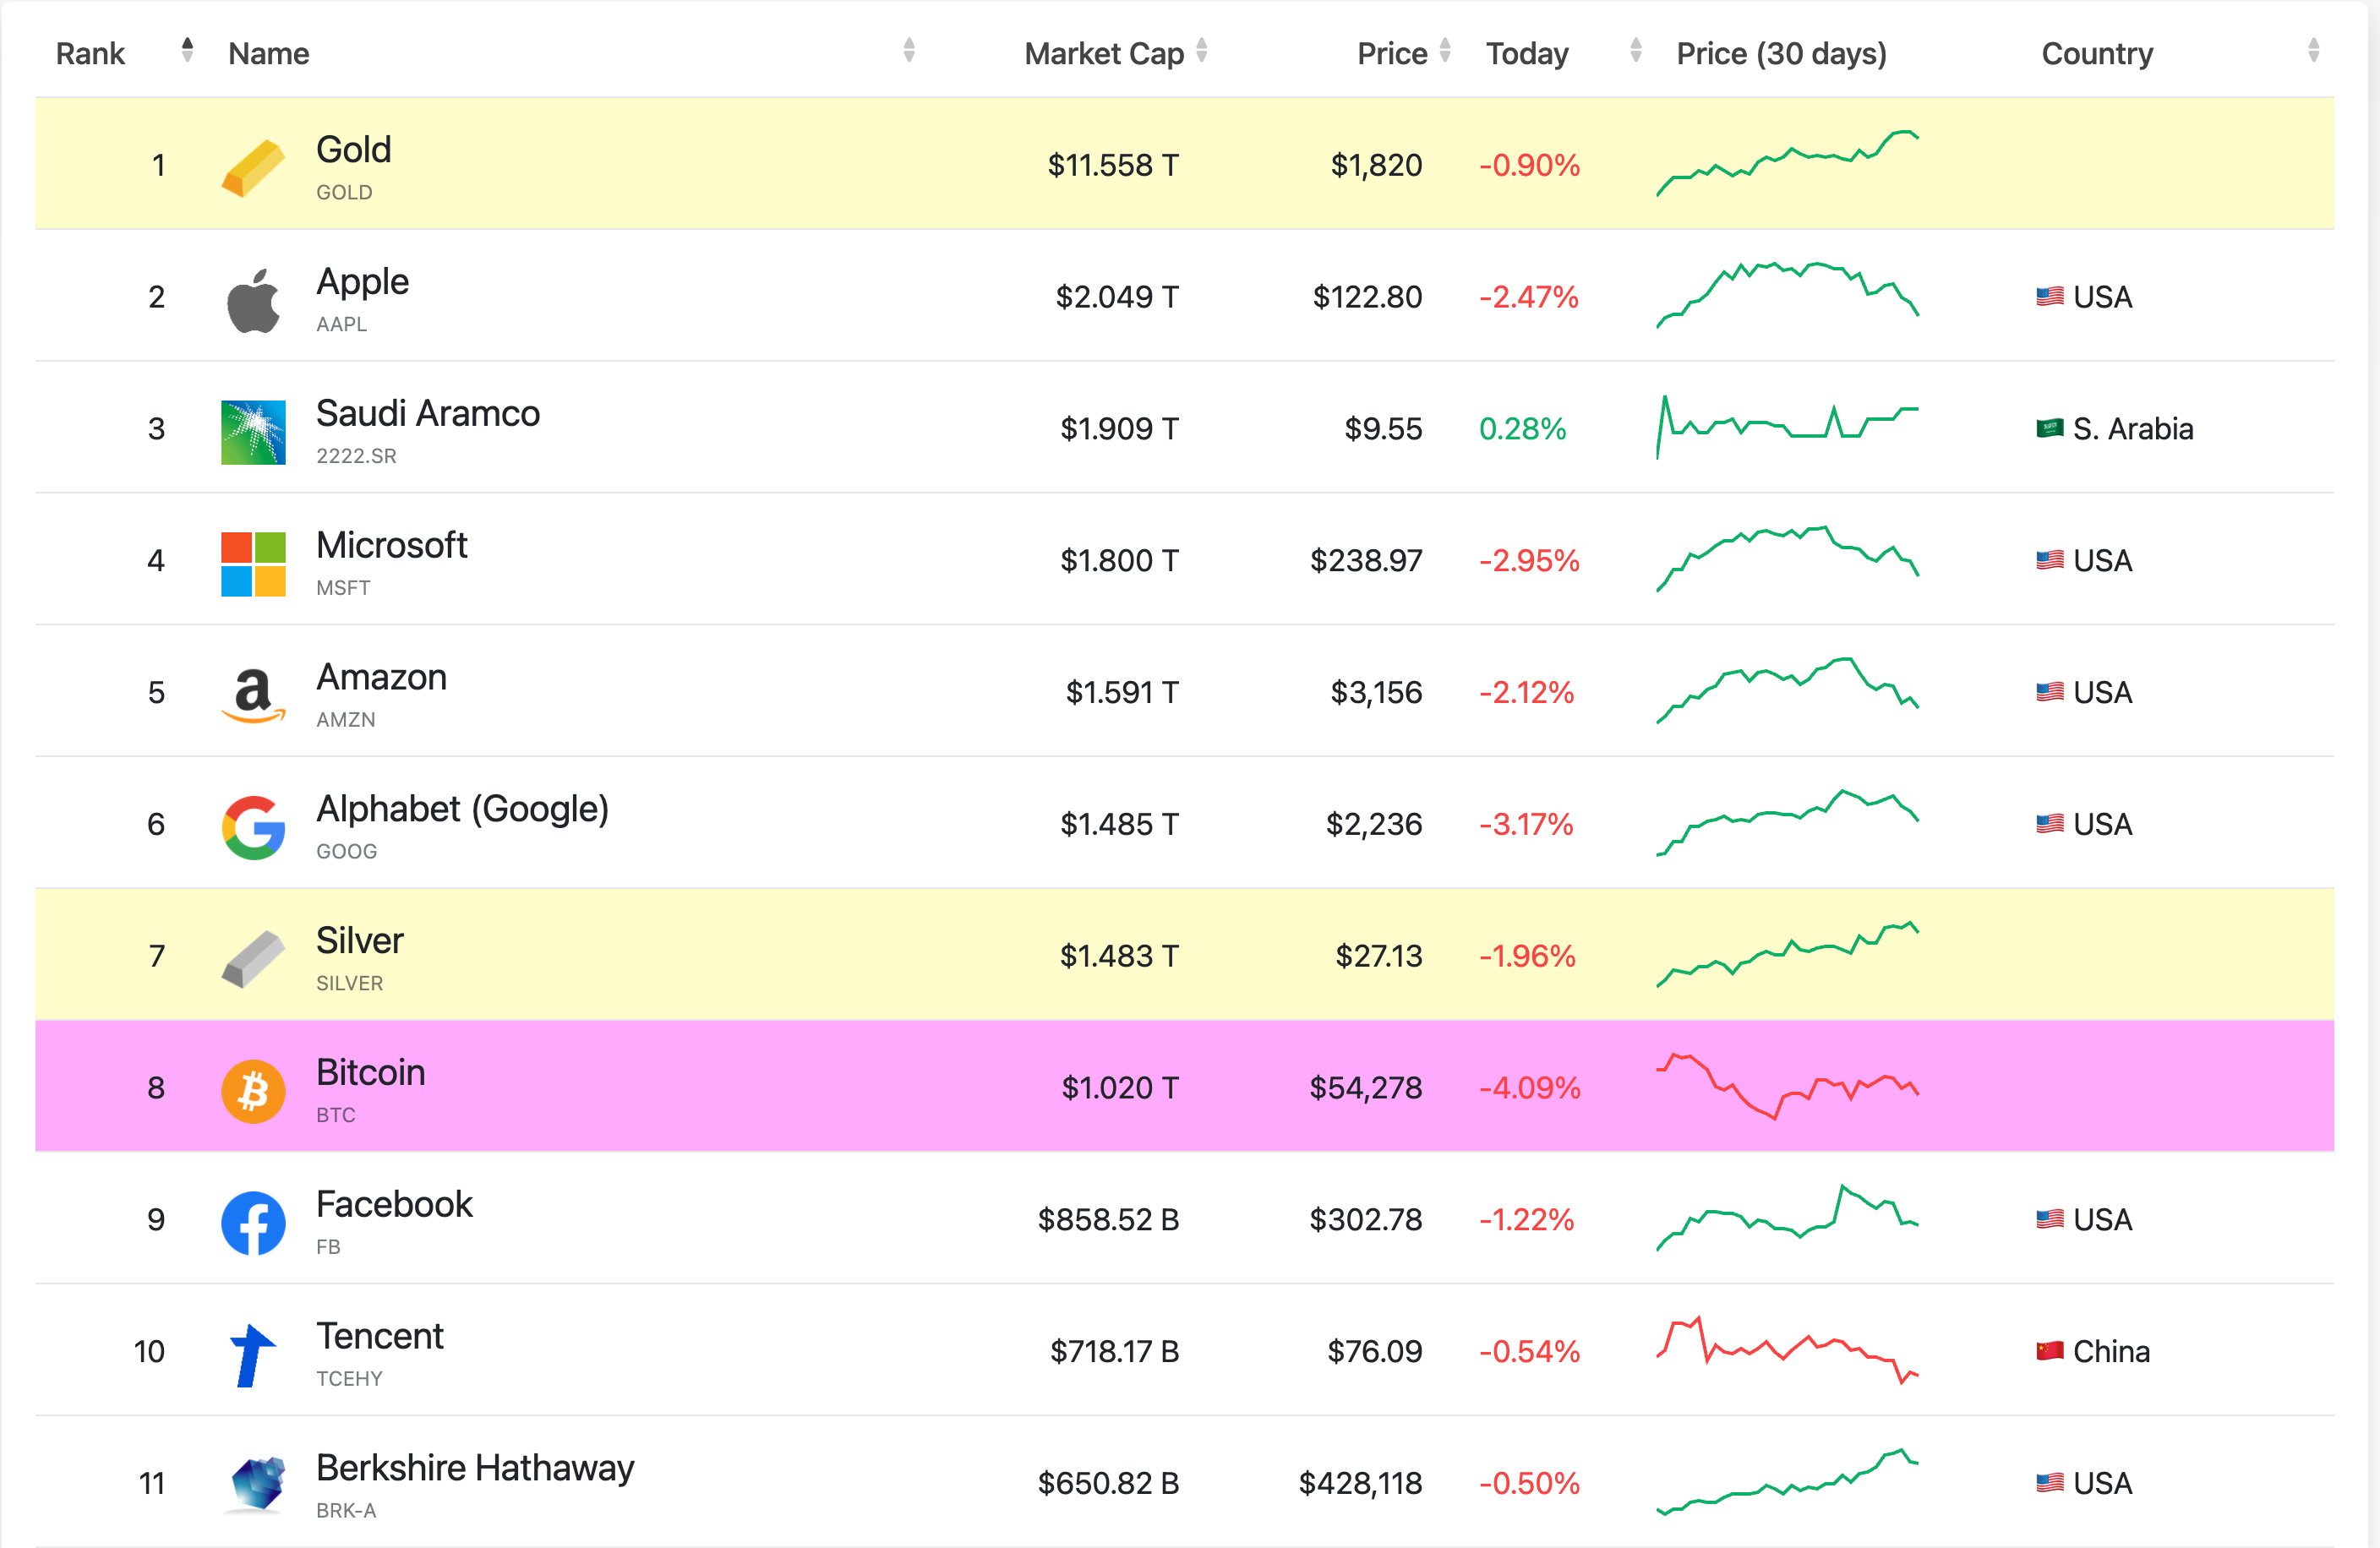Sort by Country column arrows
The image size is (2380, 1548).
tap(2313, 50)
